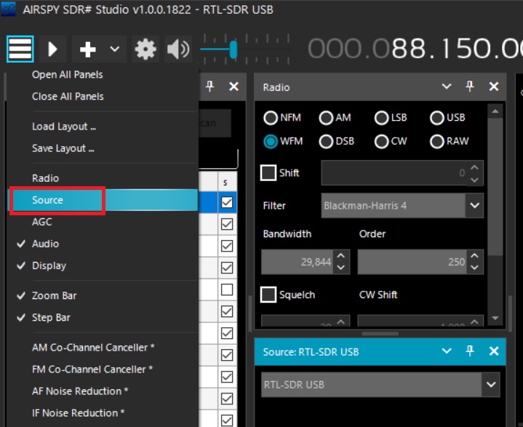Open AF Noise Reduction panel
The height and width of the screenshot is (427, 523).
point(80,391)
